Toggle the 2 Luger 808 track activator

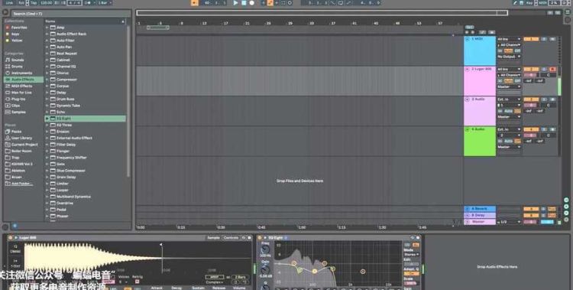click(531, 69)
